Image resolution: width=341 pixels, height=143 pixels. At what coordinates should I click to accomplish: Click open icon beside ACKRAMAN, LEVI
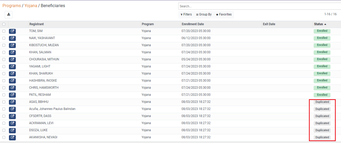point(12,123)
